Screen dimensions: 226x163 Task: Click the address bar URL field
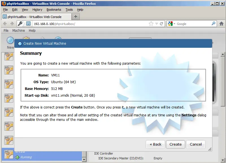[x=90, y=24]
